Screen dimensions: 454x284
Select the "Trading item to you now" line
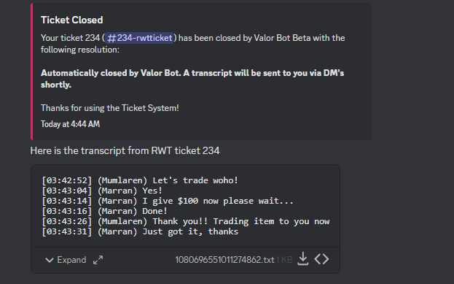click(186, 221)
